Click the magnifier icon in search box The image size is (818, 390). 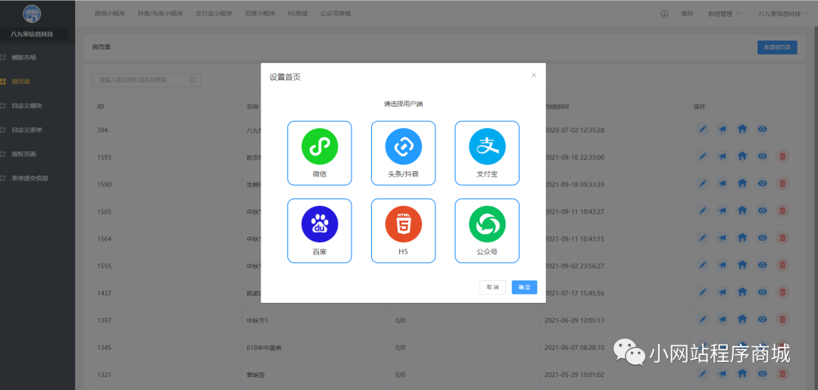click(192, 80)
